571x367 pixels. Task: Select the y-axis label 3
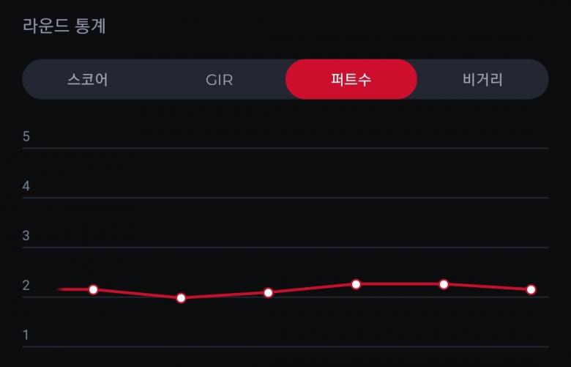[x=26, y=236]
